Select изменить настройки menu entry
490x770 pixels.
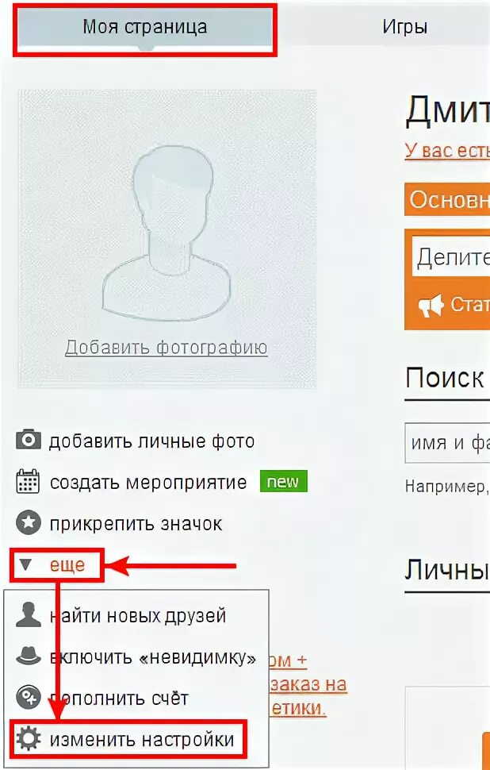coord(142,740)
